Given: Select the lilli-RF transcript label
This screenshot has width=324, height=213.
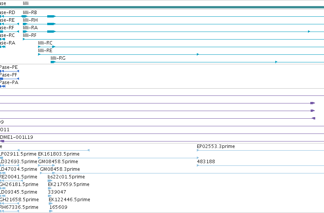Looking at the screenshot, I should coord(30,35).
